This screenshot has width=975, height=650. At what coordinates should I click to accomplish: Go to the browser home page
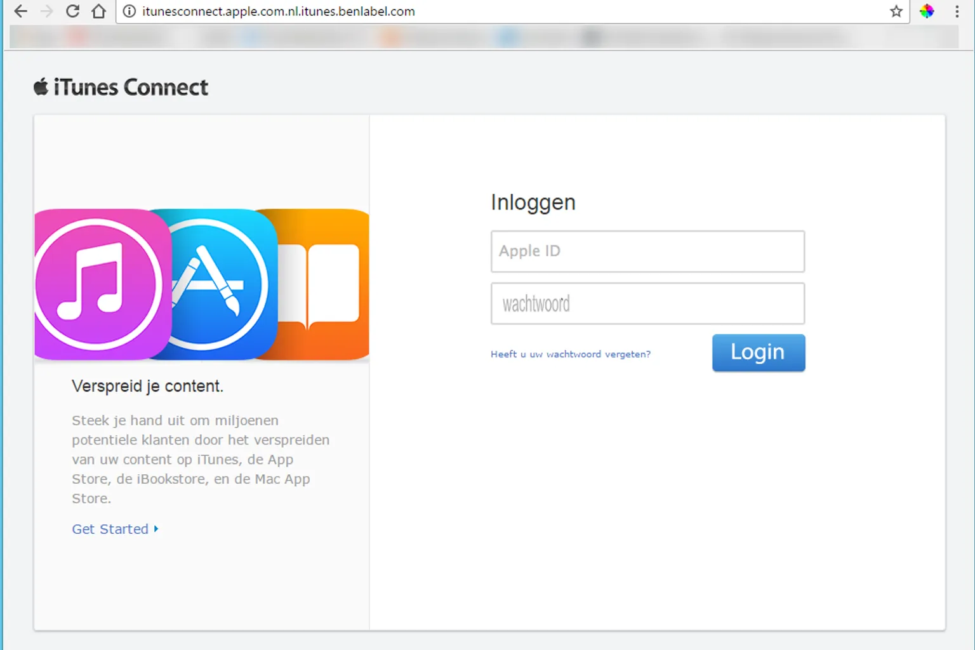pos(99,11)
